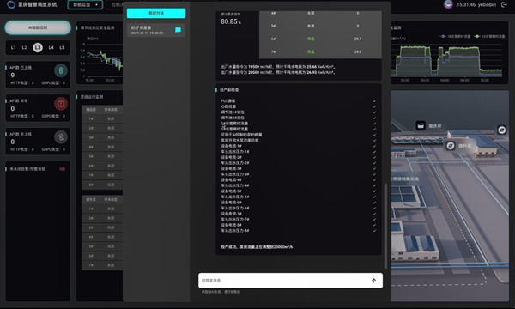
Task: Click the logout icon beside yebinbin
Action: (x=504, y=4)
